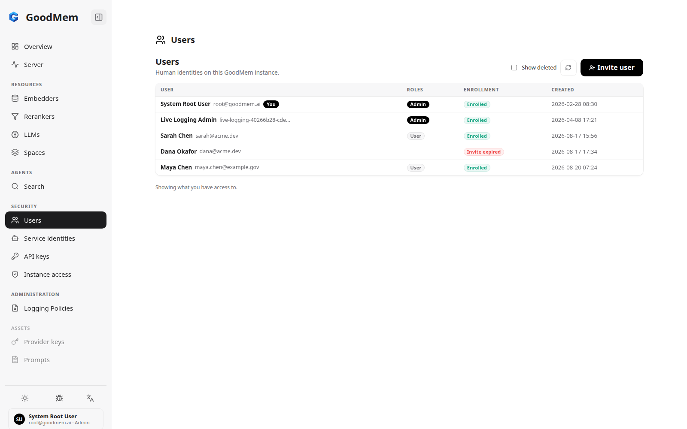This screenshot has width=687, height=429.
Task: Open Server activity icon
Action: pyautogui.click(x=15, y=64)
